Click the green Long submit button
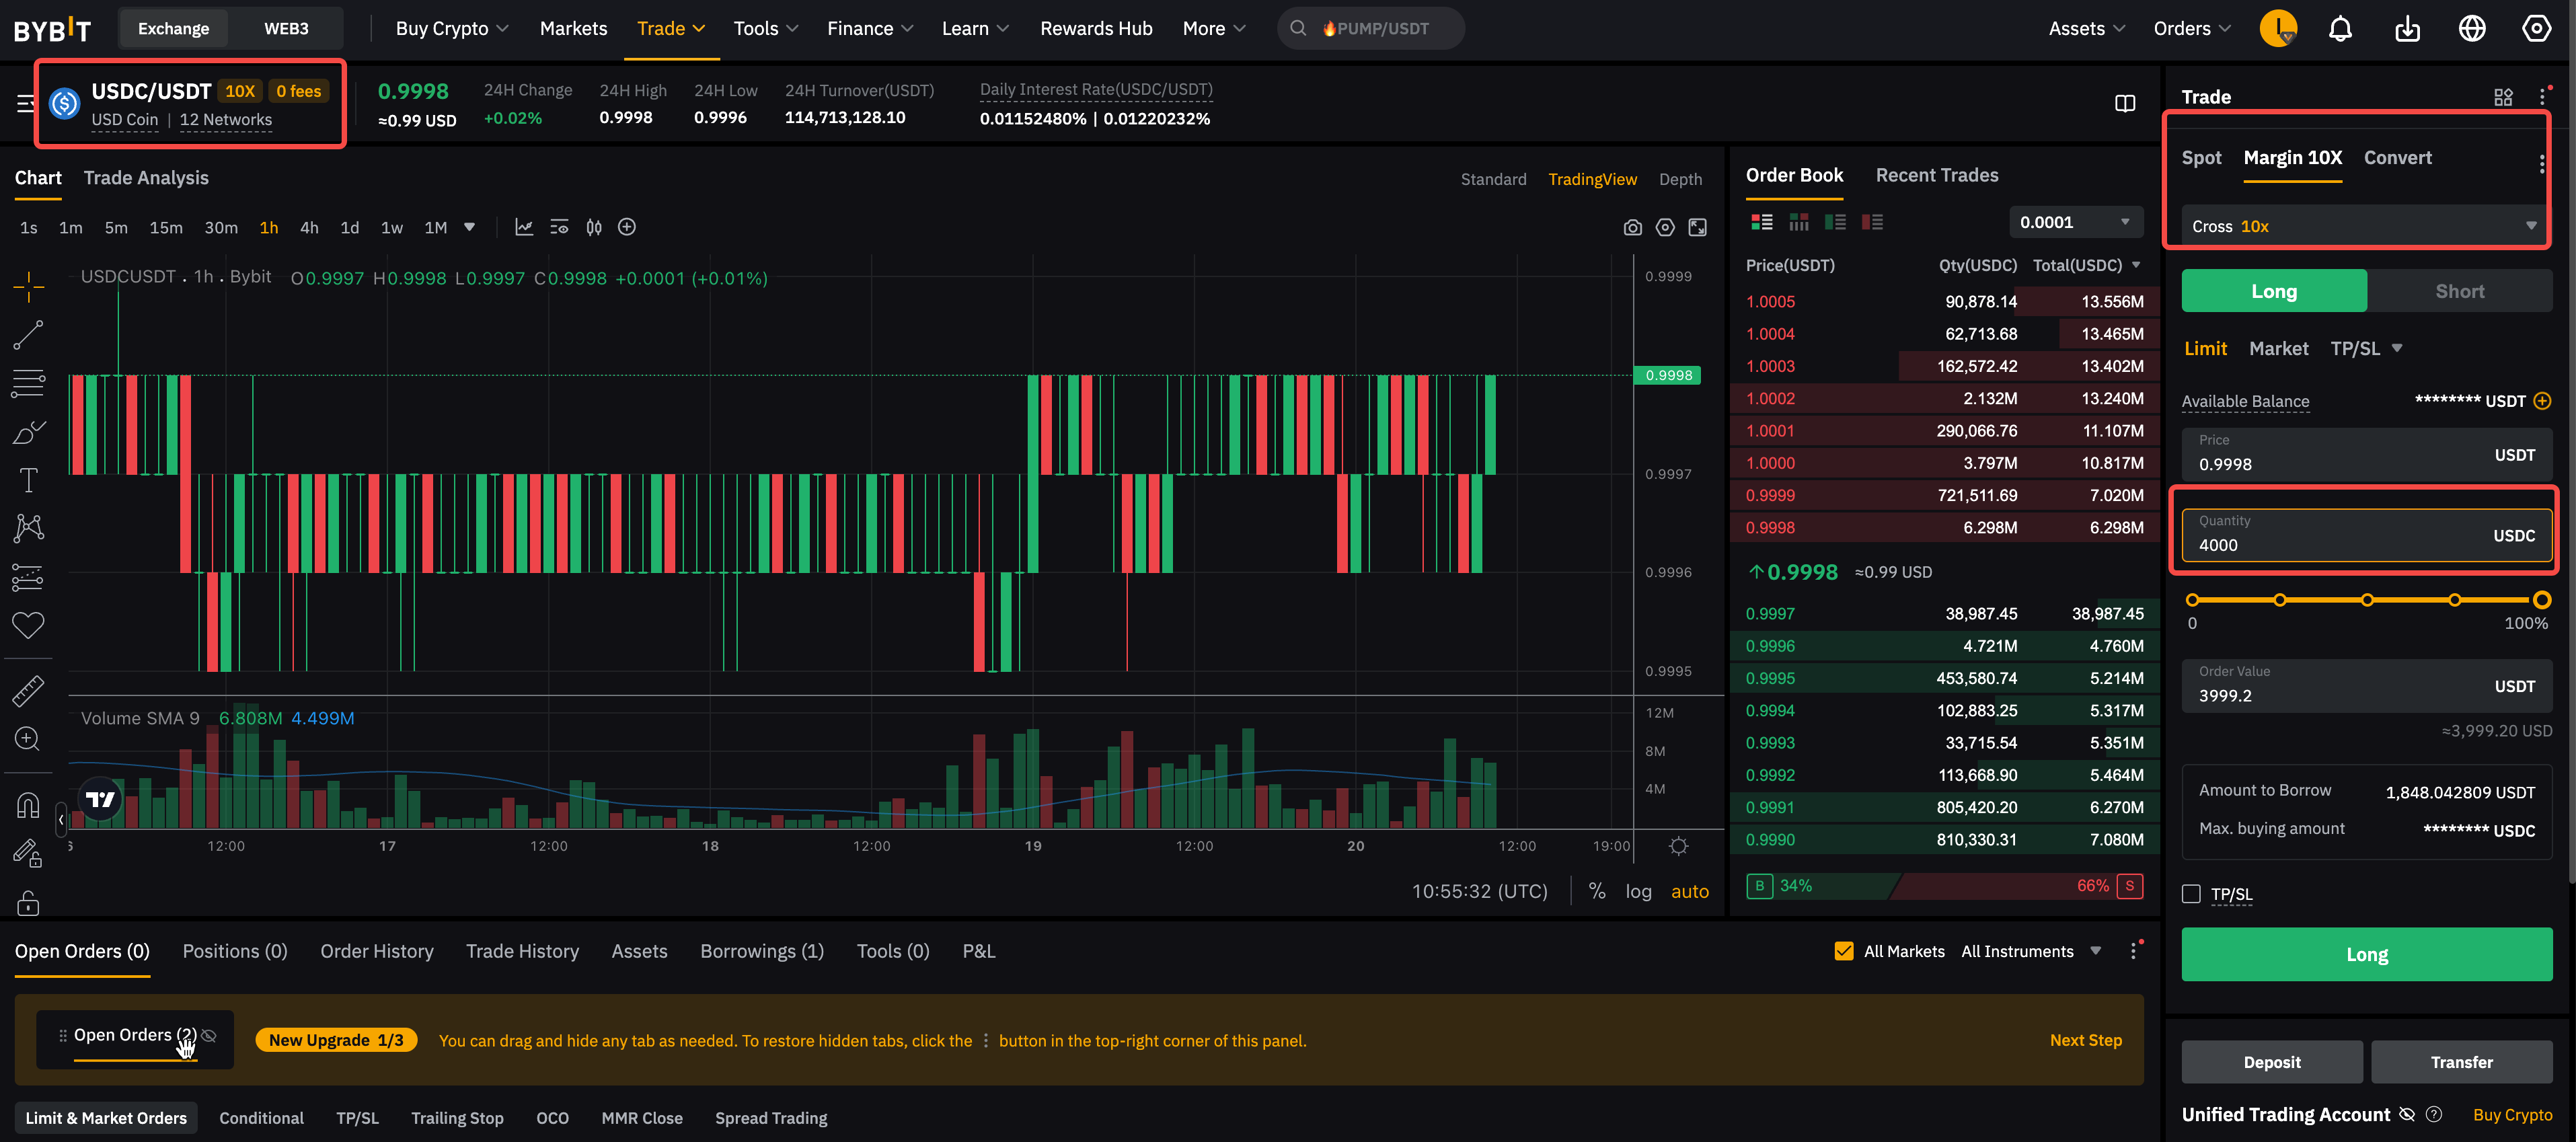The image size is (2576, 1142). (x=2366, y=954)
